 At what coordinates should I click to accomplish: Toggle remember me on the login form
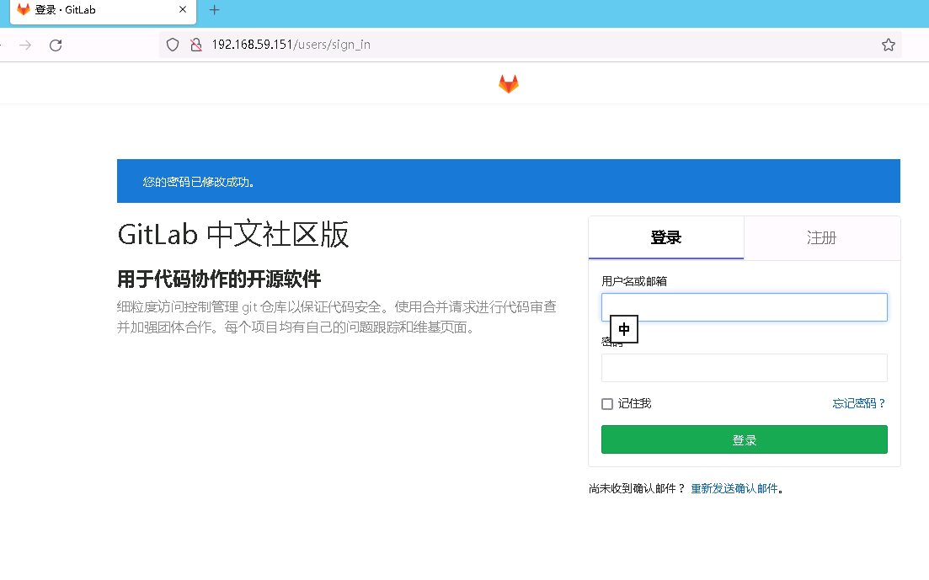coord(607,403)
